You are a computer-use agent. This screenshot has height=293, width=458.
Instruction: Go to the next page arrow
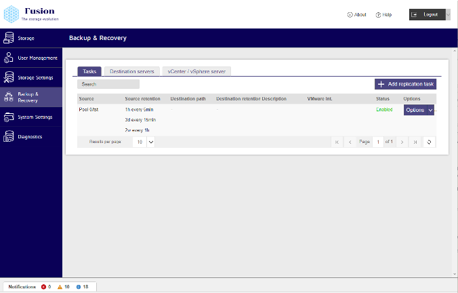pyautogui.click(x=402, y=142)
